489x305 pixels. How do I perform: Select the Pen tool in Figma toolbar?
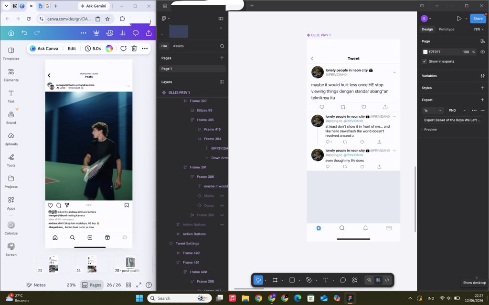(x=309, y=280)
